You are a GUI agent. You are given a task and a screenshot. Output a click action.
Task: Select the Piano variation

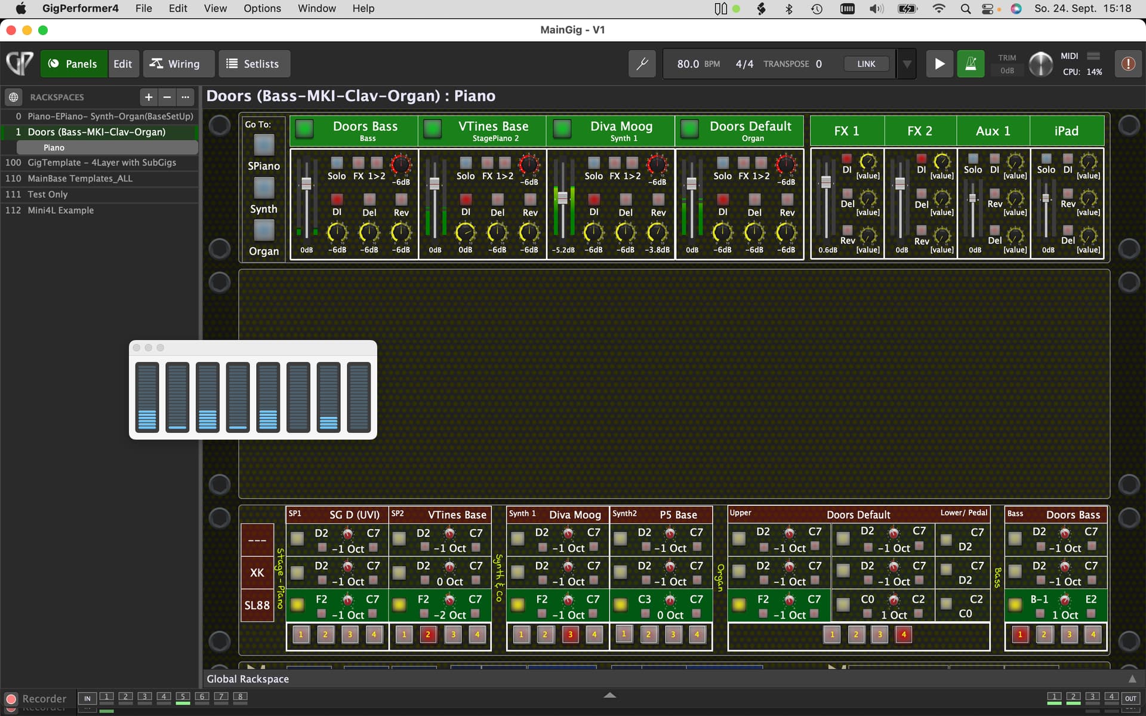pyautogui.click(x=107, y=147)
